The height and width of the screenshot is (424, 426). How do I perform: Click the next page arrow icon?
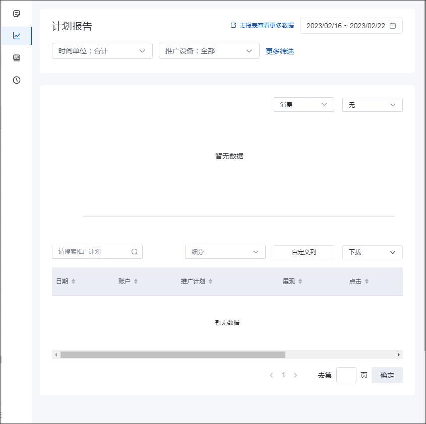pyautogui.click(x=295, y=375)
